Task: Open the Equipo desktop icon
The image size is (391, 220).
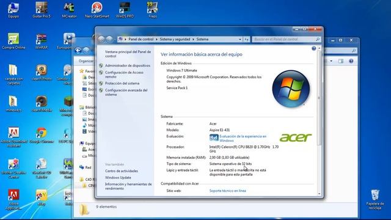Action: [x=13, y=10]
